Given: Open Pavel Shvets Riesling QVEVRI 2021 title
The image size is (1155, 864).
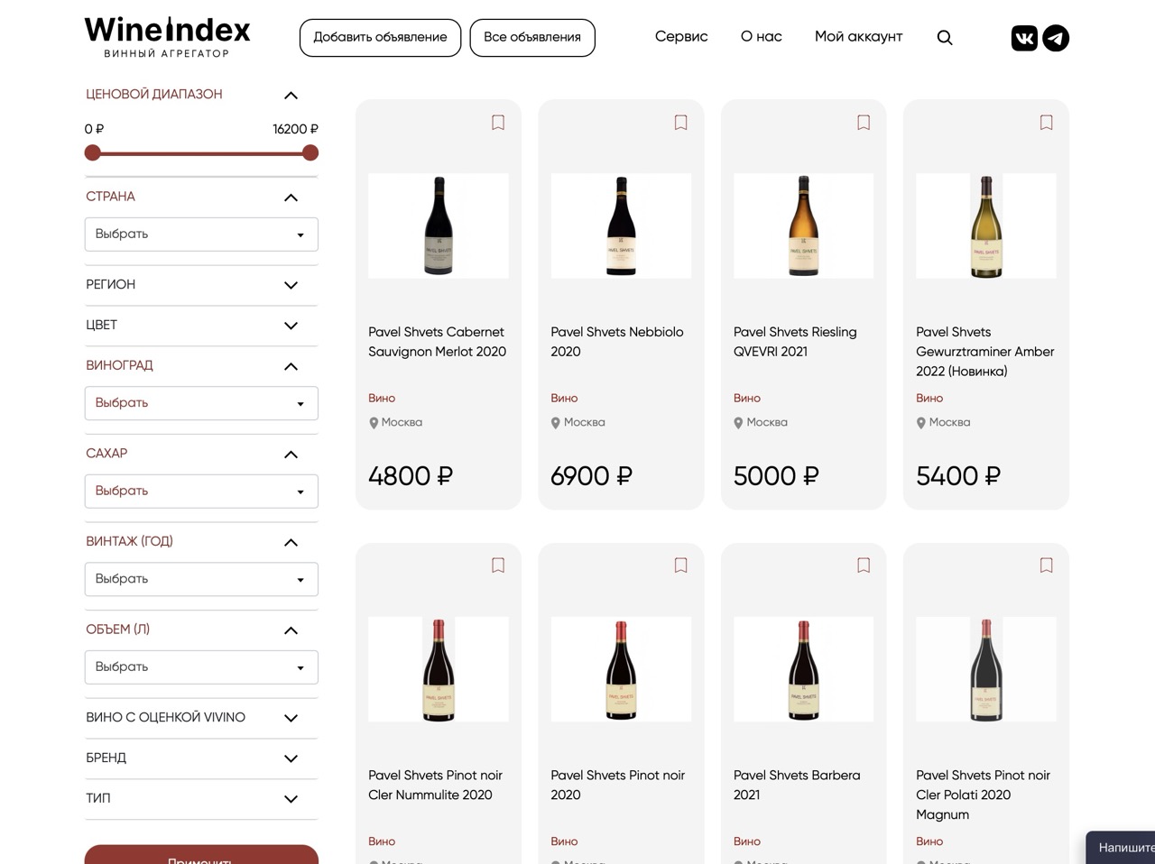Looking at the screenshot, I should coord(795,342).
